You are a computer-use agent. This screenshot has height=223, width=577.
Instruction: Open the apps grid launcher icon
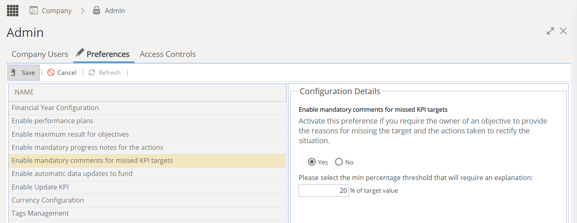pyautogui.click(x=13, y=10)
